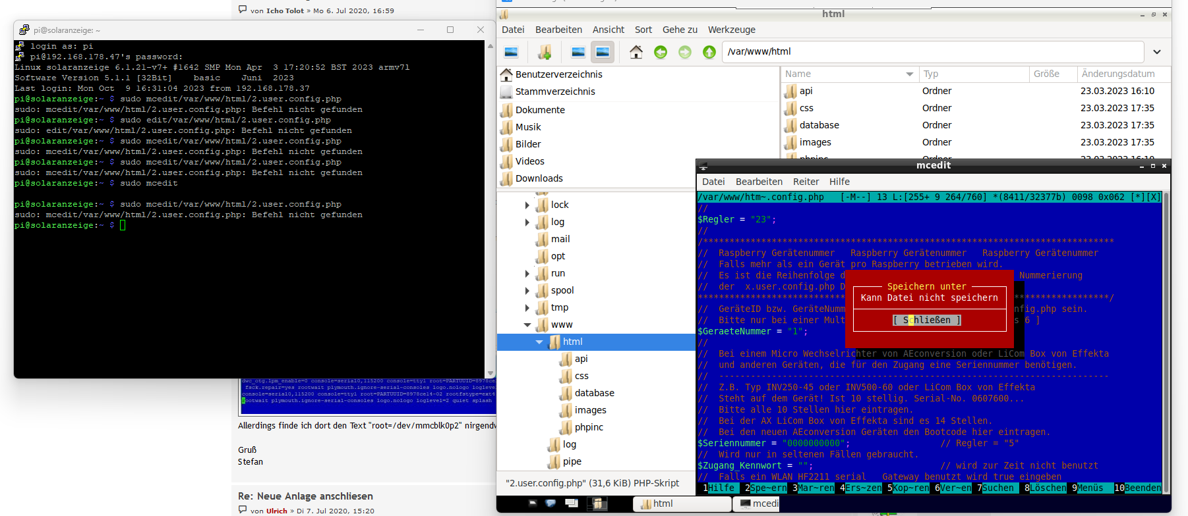The width and height of the screenshot is (1188, 516).
Task: Click the green back arrow in file manager
Action: click(x=661, y=52)
